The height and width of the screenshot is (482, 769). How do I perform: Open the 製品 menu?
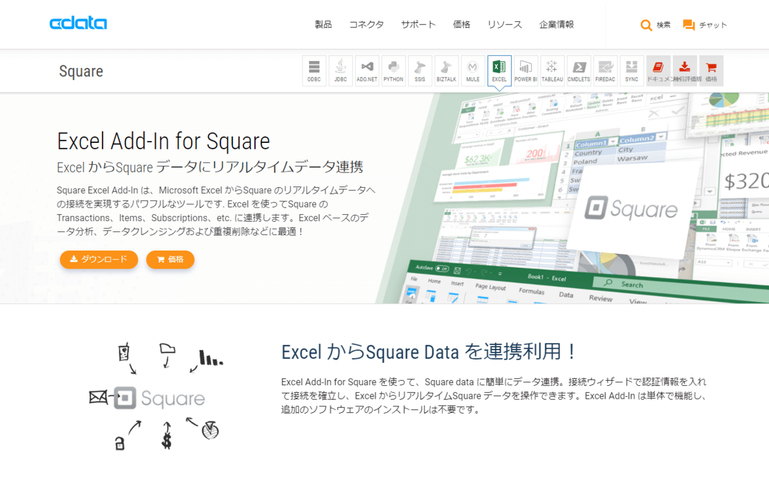[x=324, y=24]
